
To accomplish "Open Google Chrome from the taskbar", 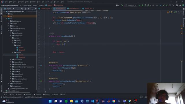I will pos(114,101).
